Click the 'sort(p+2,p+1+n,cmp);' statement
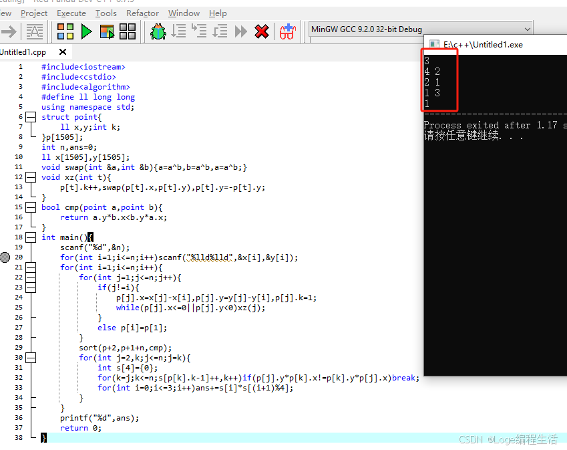This screenshot has height=450, width=567. [x=125, y=348]
